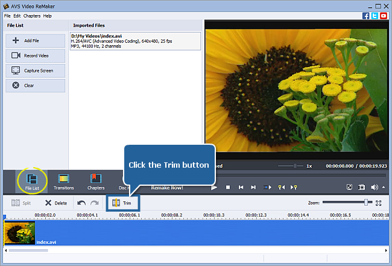
Task: Redo the last action
Action: [95, 203]
